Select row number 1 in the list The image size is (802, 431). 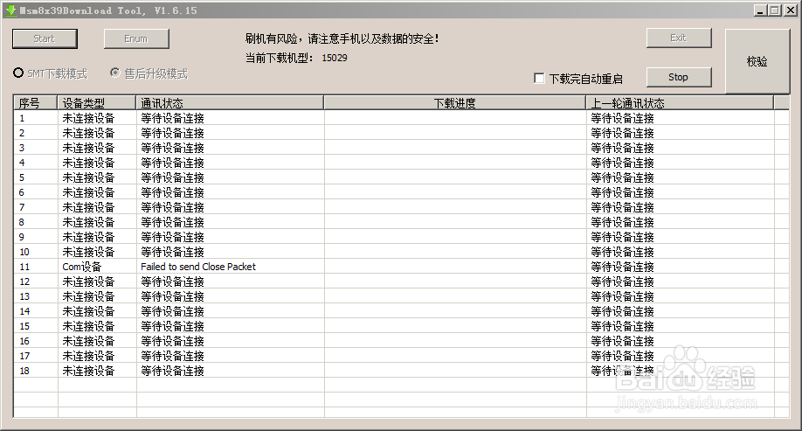(22, 118)
